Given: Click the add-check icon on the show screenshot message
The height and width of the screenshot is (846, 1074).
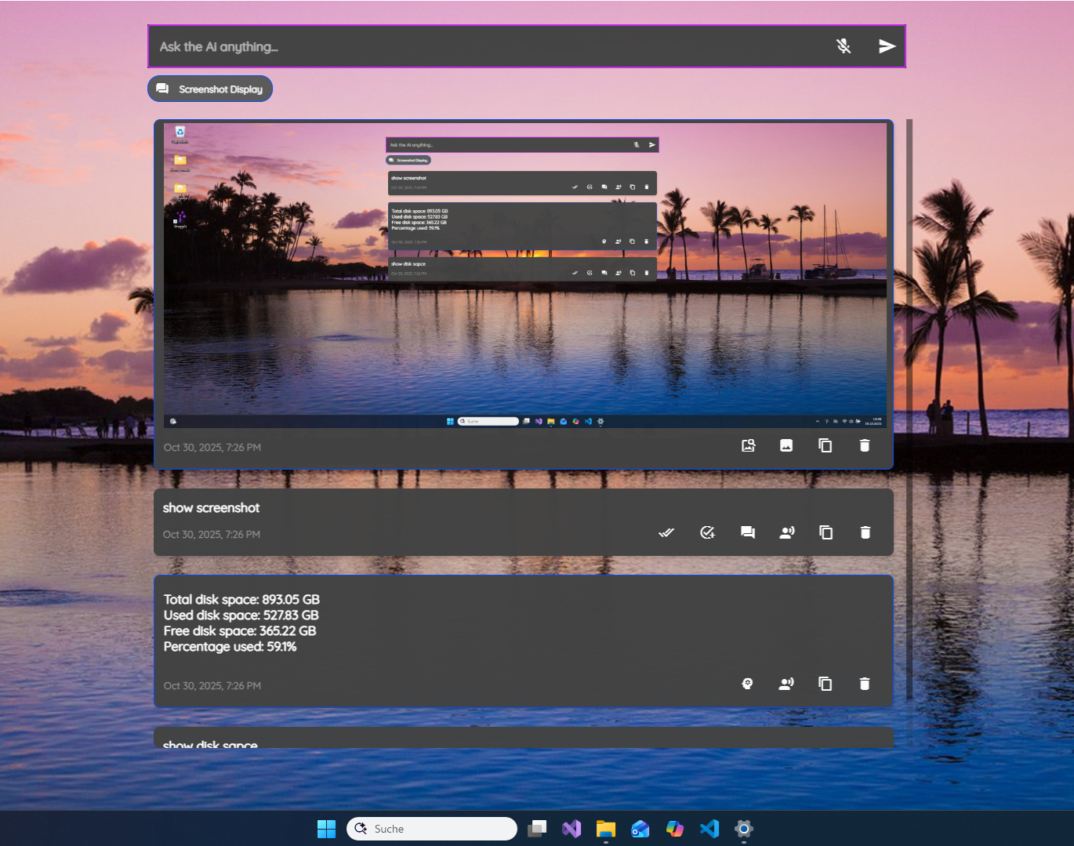Looking at the screenshot, I should (x=708, y=532).
